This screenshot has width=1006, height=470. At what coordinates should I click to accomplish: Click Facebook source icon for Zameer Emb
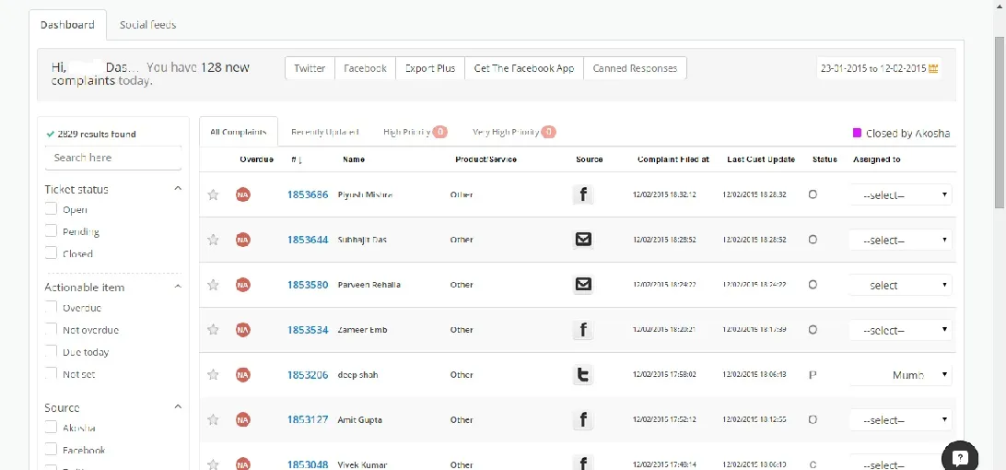click(x=582, y=329)
